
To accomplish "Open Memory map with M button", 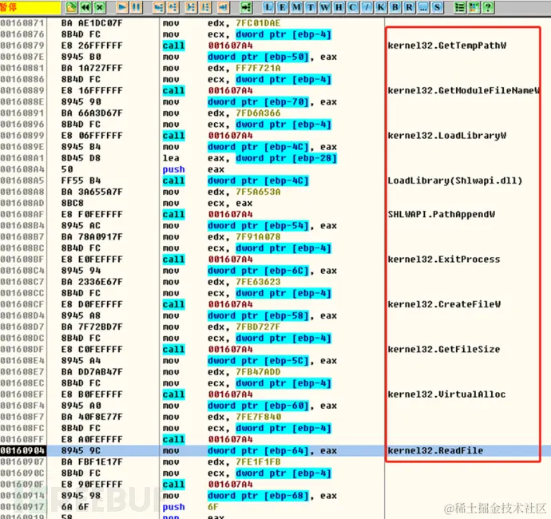I will pyautogui.click(x=296, y=7).
